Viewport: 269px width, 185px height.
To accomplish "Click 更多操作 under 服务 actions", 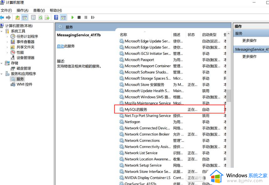I will pos(250,41).
